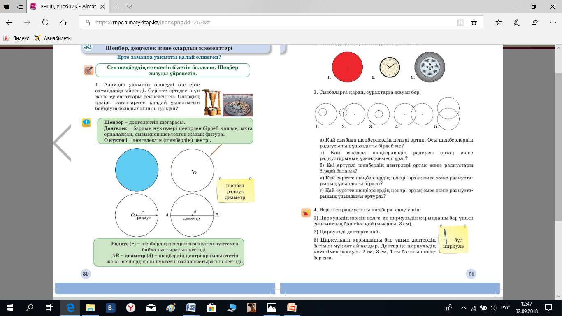Open the Photos app on the taskbar
Image resolution: width=562 pixels, height=316 pixels.
(x=272, y=308)
